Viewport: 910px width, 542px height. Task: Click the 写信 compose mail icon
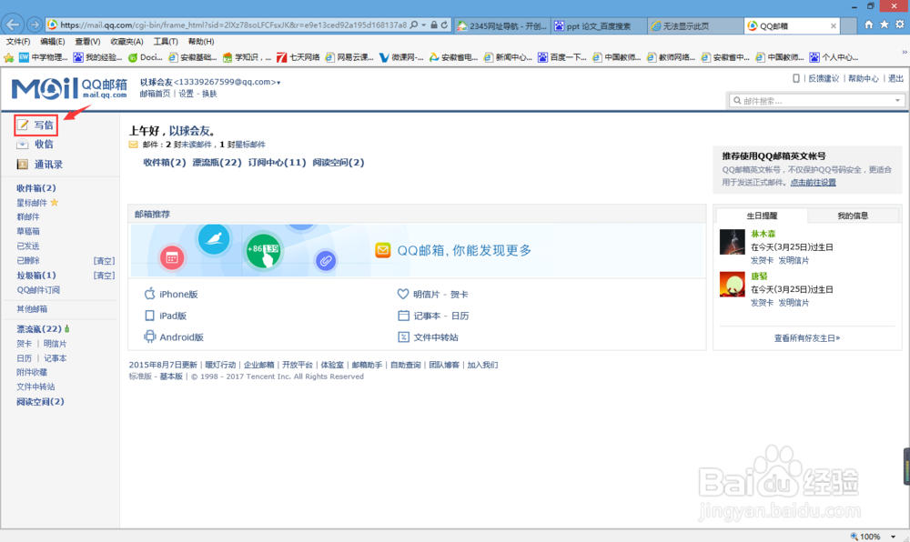[x=23, y=125]
